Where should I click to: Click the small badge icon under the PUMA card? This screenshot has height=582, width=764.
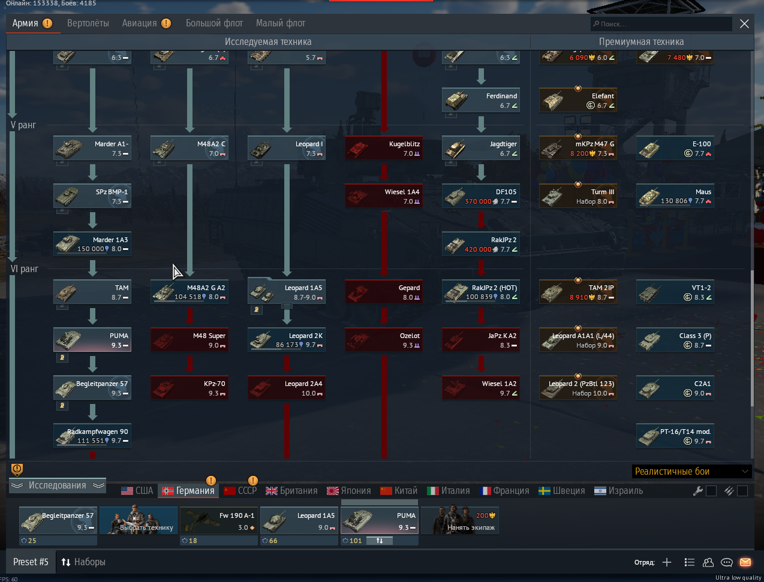click(62, 358)
